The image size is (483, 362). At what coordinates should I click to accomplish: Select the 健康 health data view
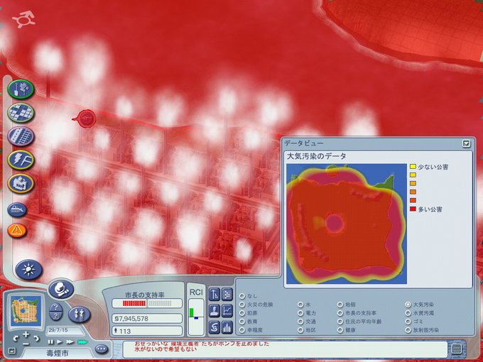(340, 330)
